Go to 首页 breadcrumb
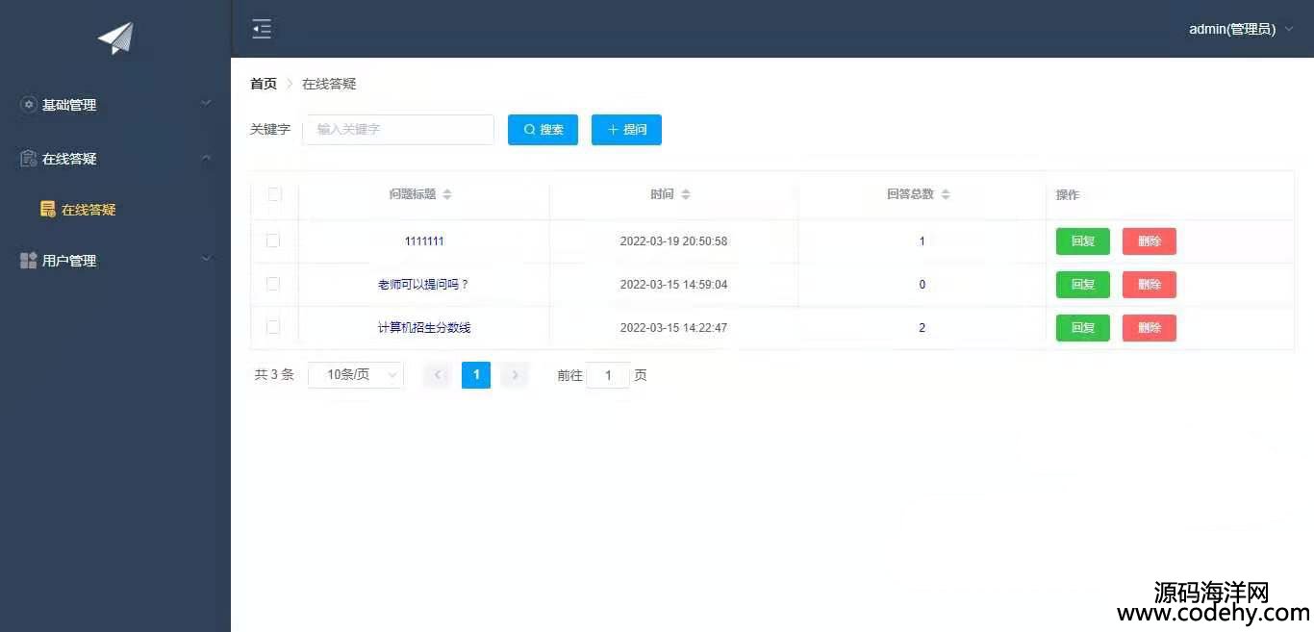 (264, 84)
